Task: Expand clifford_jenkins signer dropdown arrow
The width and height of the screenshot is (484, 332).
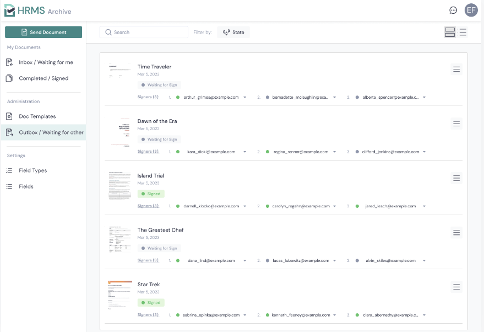Action: 424,152
